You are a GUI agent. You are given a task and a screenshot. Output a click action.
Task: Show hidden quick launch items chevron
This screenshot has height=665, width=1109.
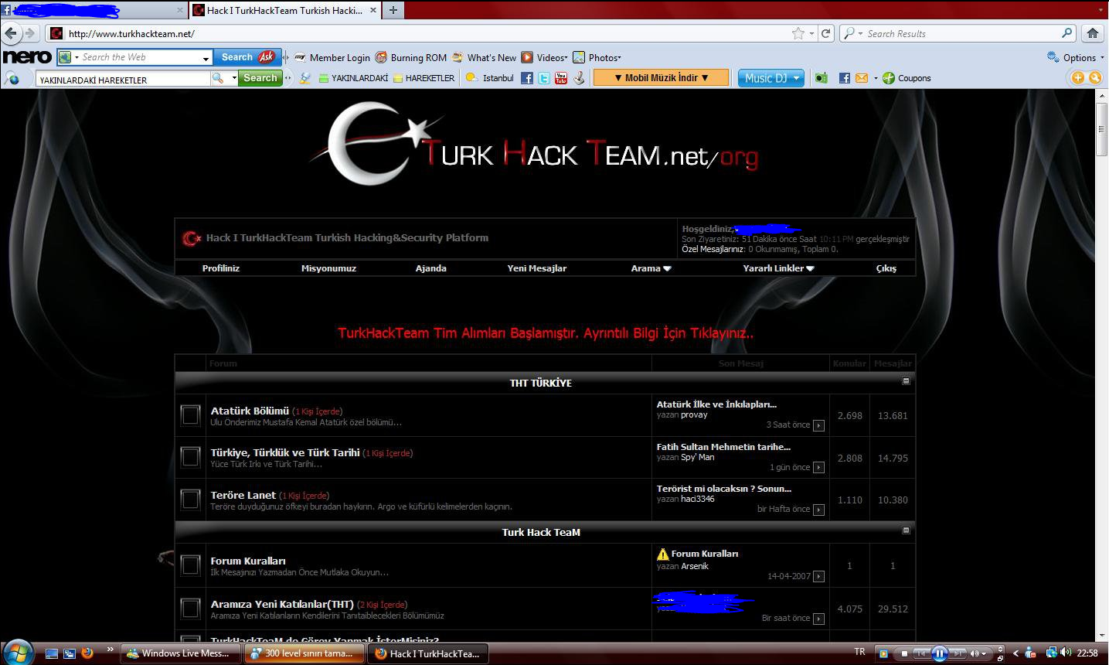111,650
